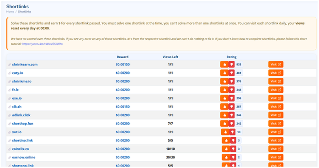
Task: Click the Views Left column header
Action: (x=170, y=57)
